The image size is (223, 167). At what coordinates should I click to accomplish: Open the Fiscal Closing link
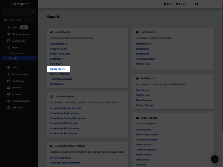pyautogui.click(x=143, y=64)
